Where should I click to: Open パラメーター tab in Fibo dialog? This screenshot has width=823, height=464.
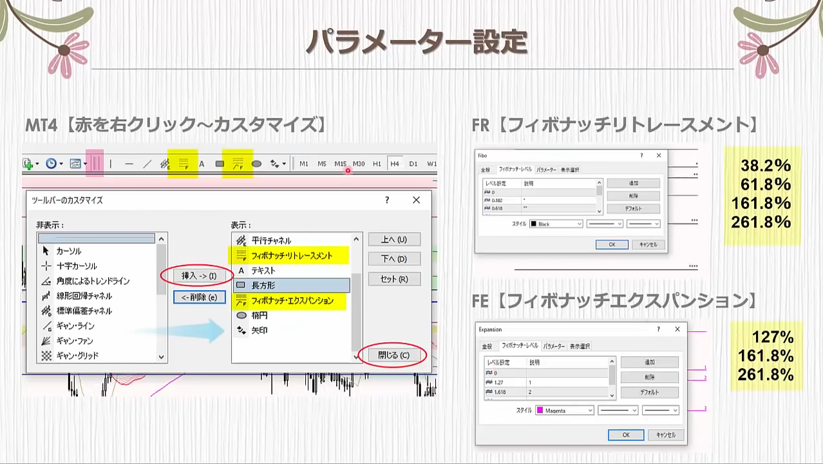pos(546,169)
